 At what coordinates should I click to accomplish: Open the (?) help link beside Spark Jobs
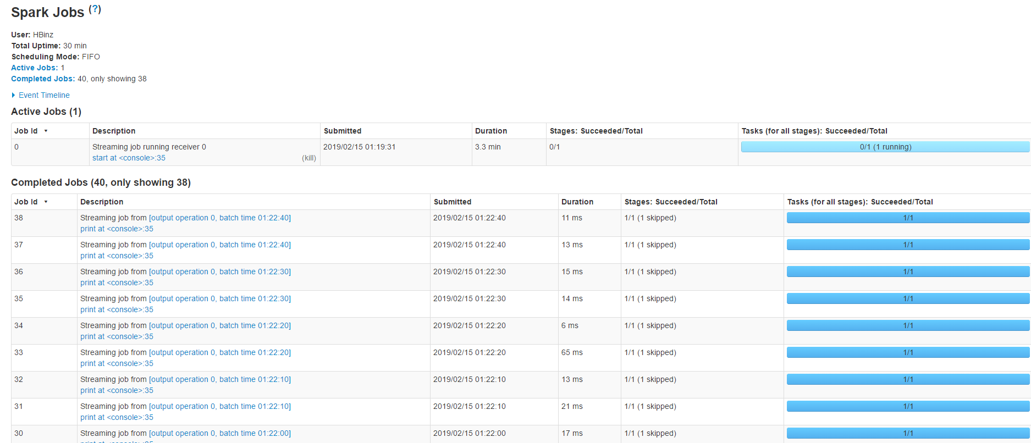tap(95, 9)
